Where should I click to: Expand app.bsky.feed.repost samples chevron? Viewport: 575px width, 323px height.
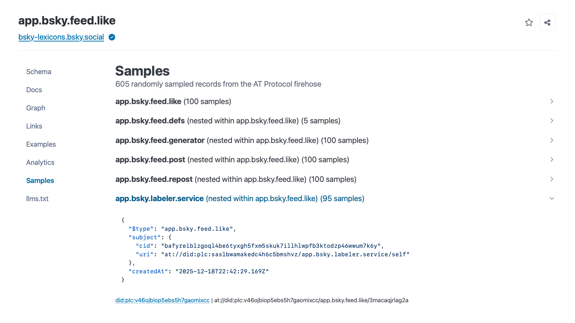point(552,179)
